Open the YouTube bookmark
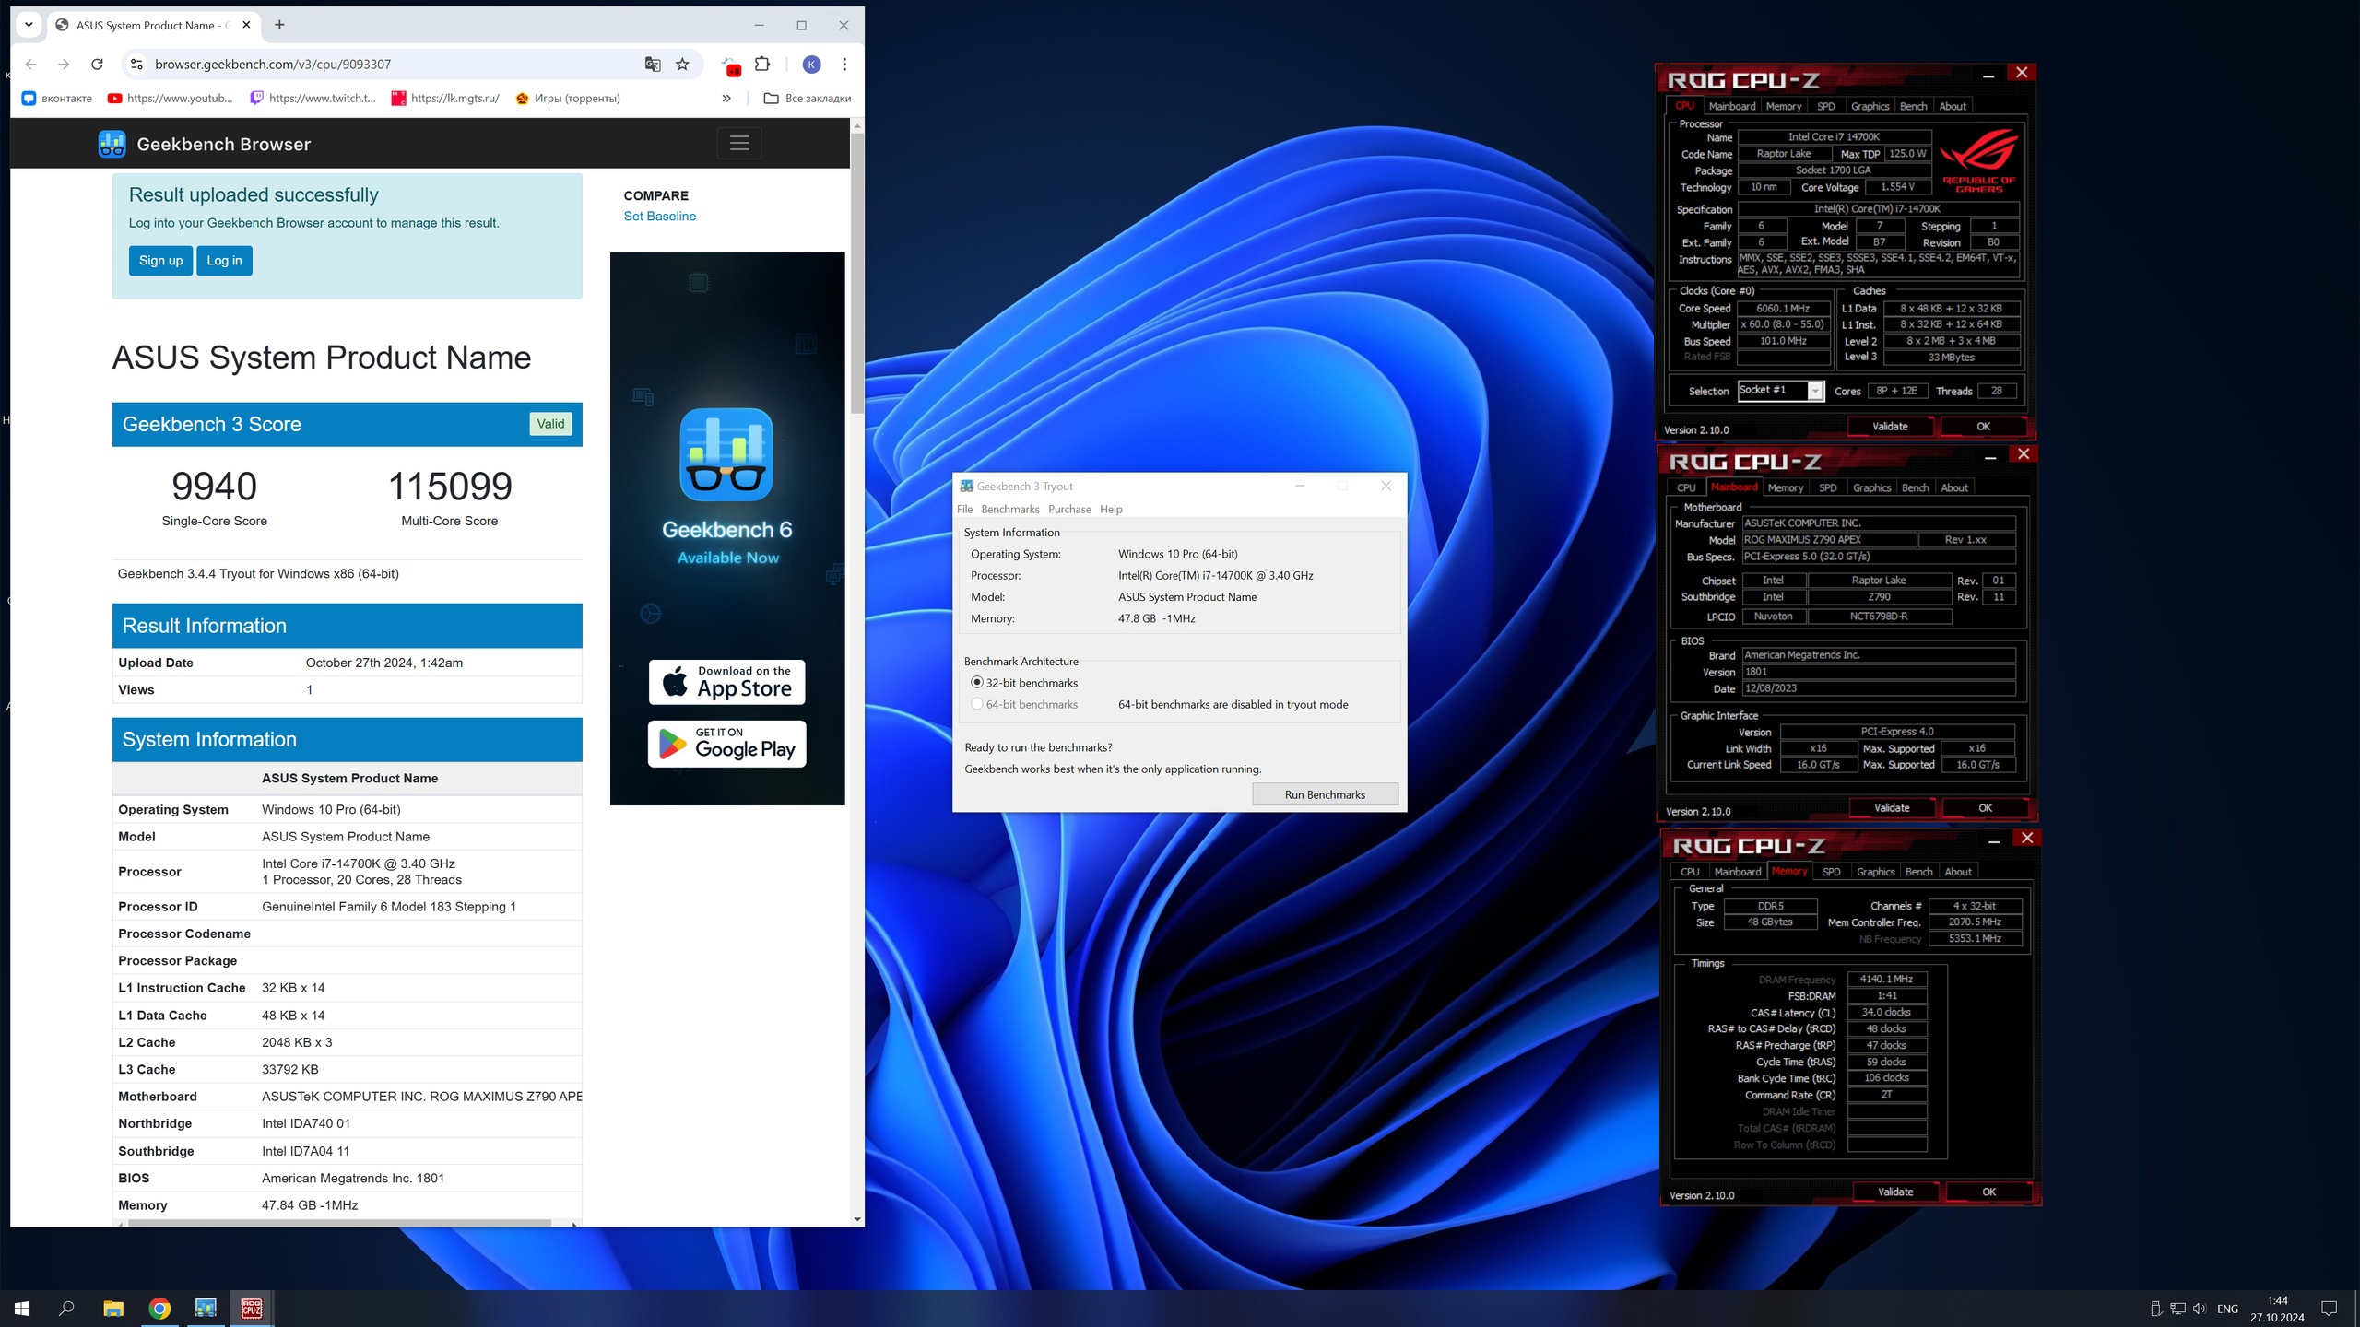The image size is (2360, 1327). pos(171,98)
